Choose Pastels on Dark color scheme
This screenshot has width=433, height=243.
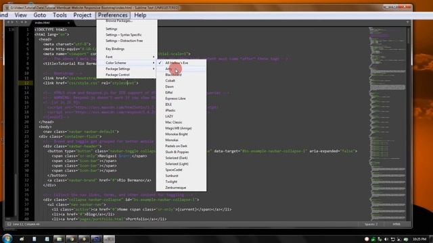pyautogui.click(x=181, y=146)
